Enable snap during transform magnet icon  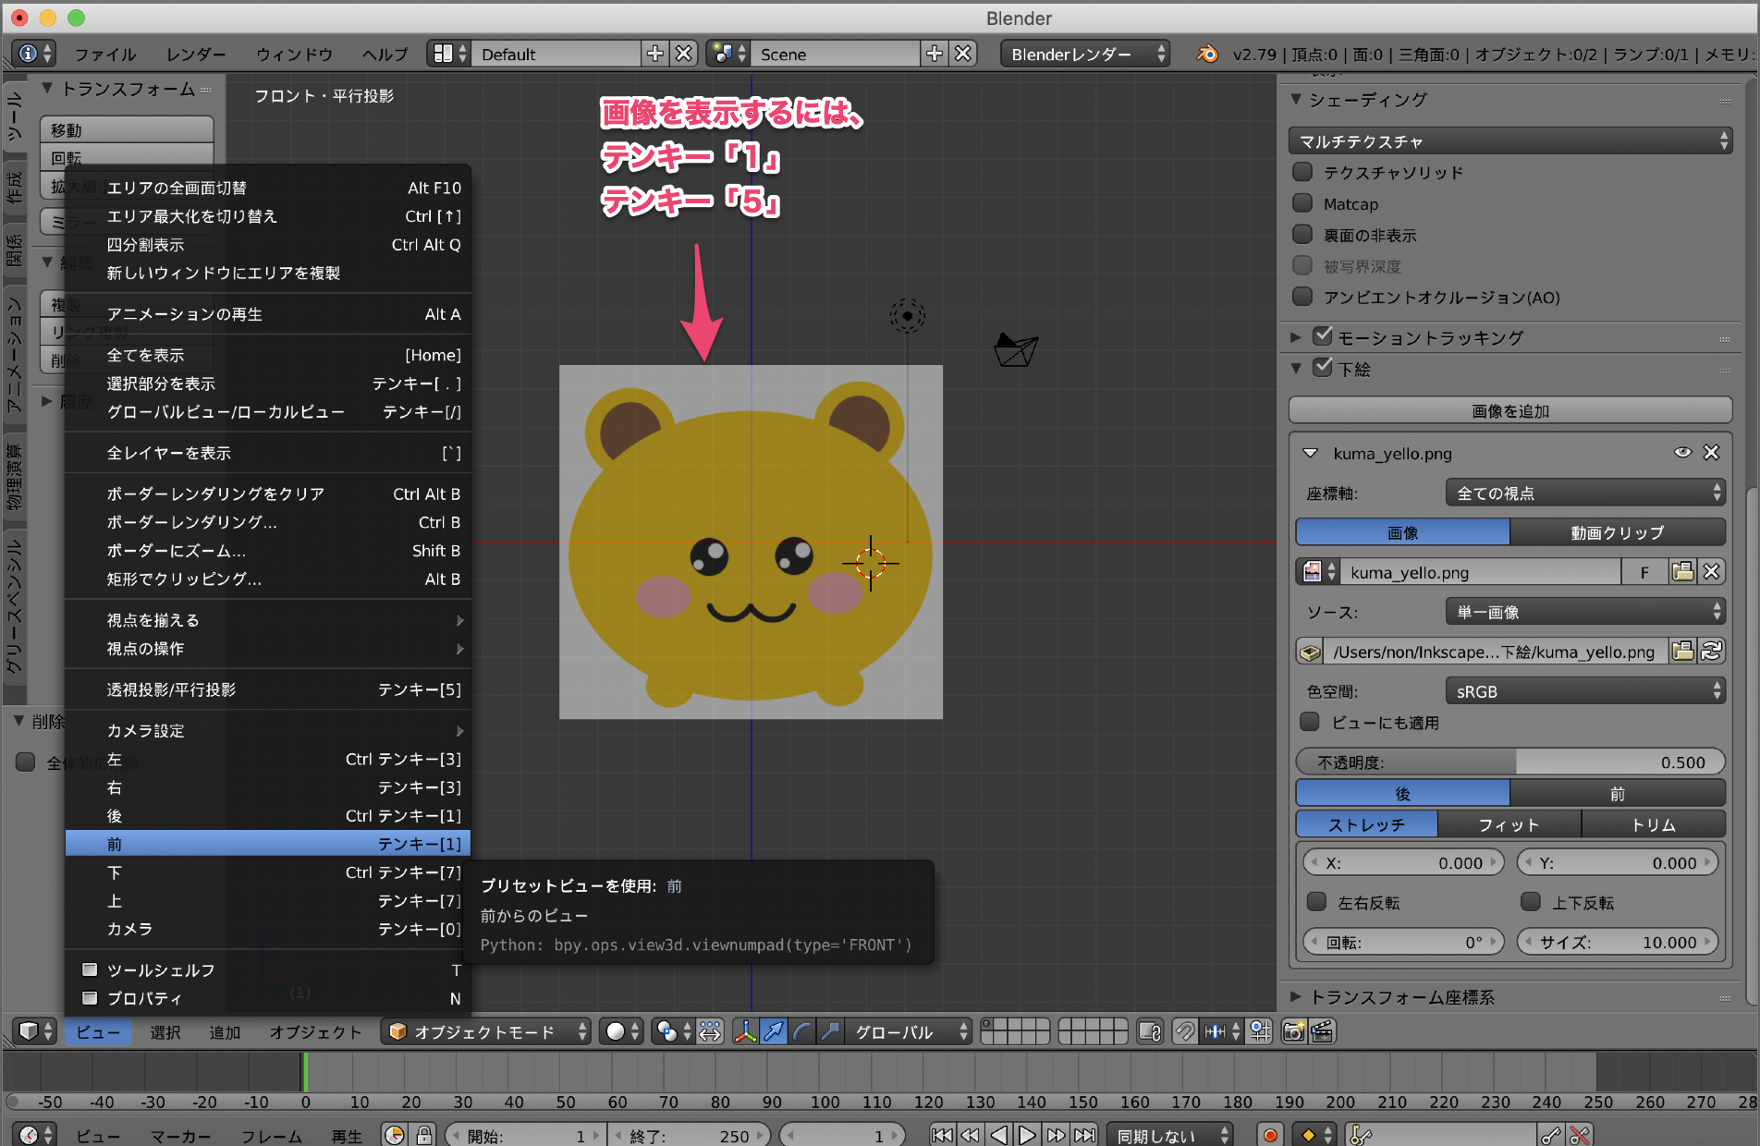(1185, 1032)
